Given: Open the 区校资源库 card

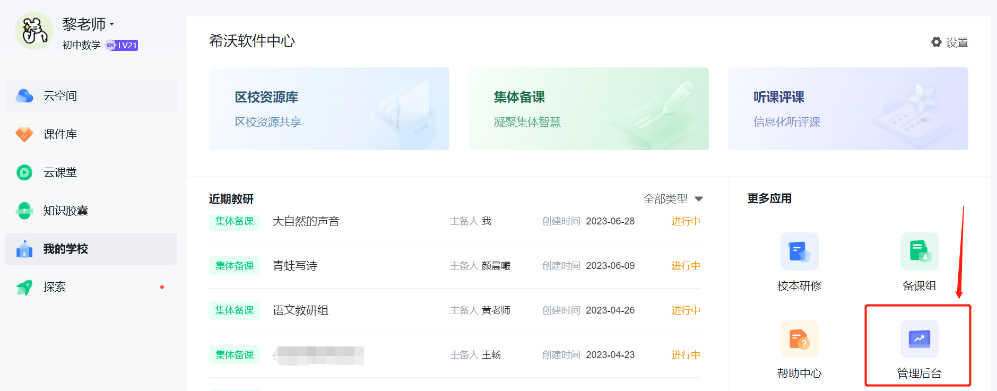Looking at the screenshot, I should (x=329, y=109).
